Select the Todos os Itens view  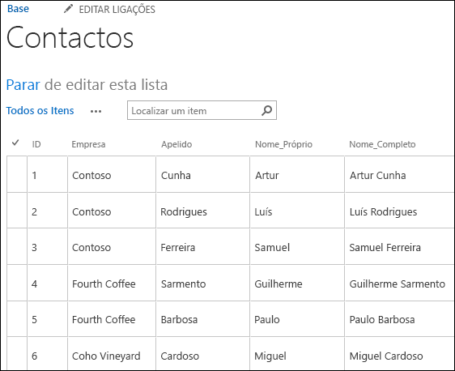point(40,111)
